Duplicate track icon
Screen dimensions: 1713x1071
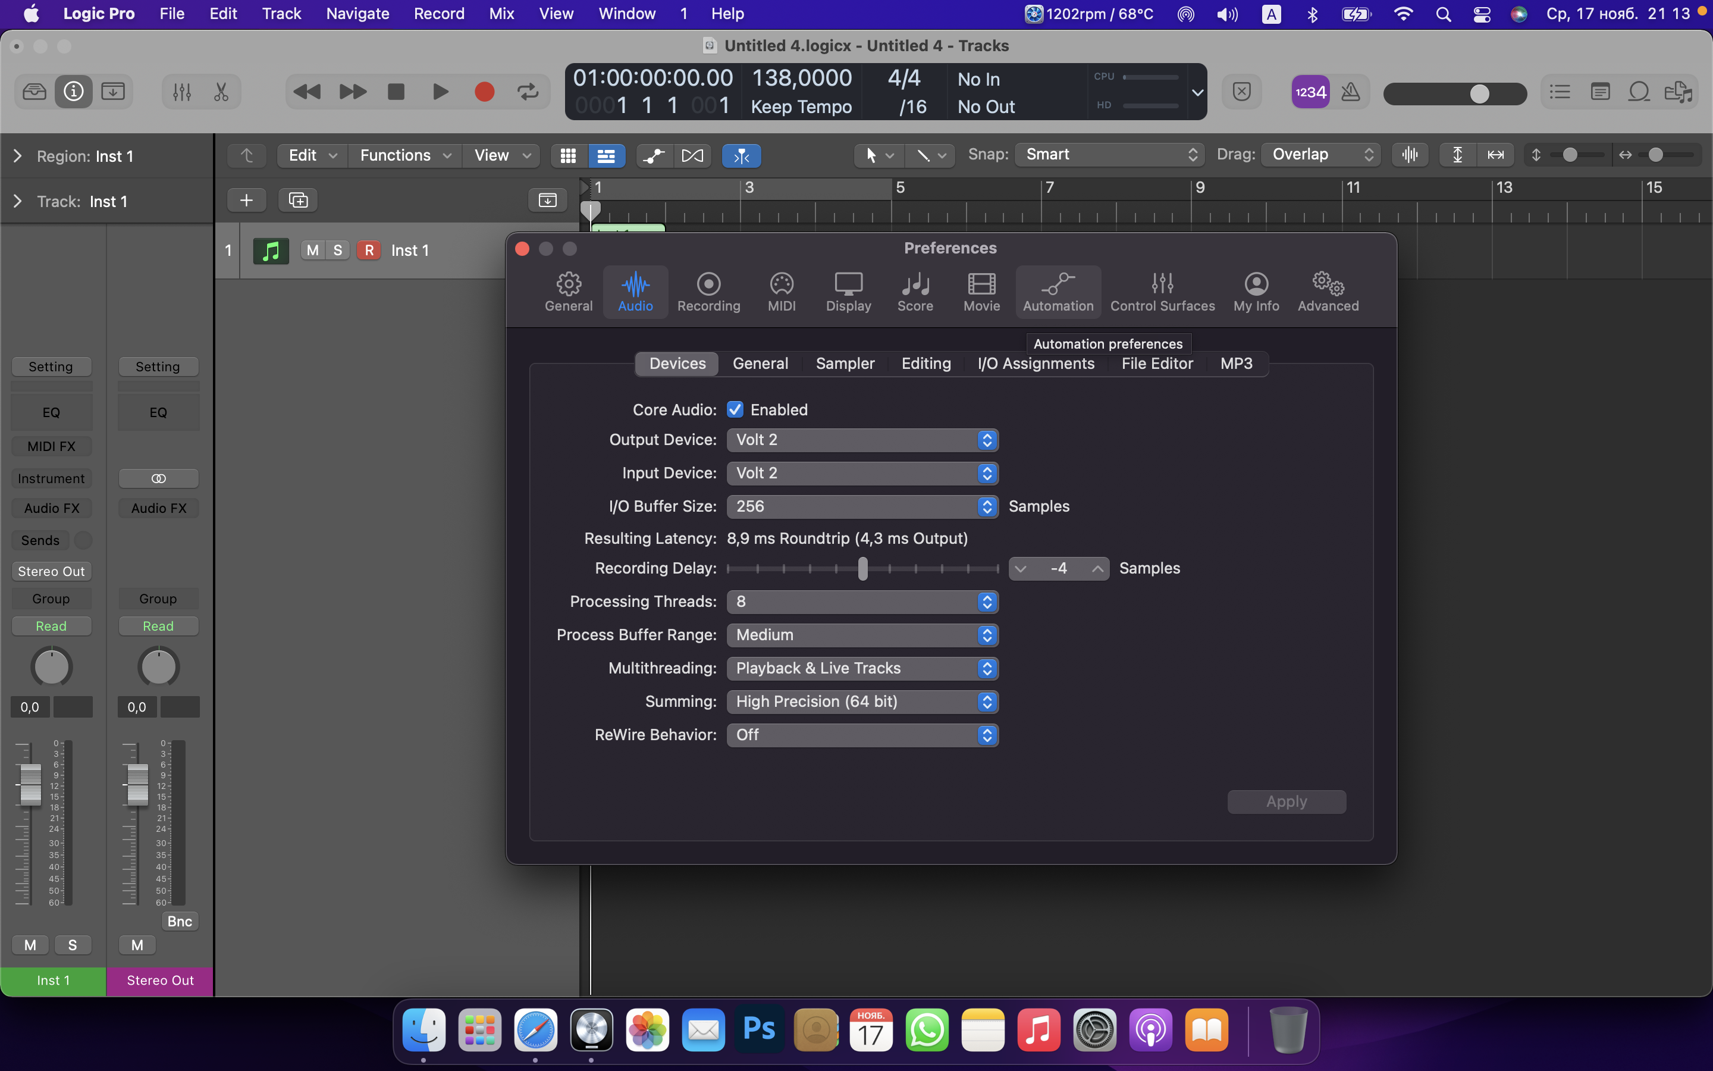click(298, 201)
